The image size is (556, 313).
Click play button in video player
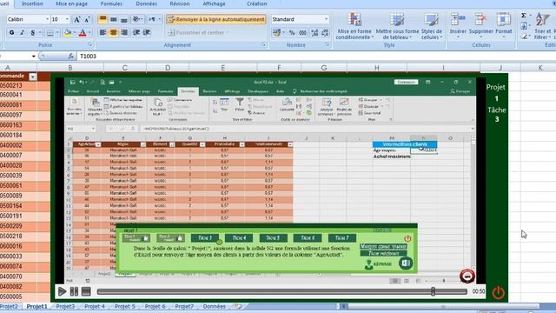[62, 292]
